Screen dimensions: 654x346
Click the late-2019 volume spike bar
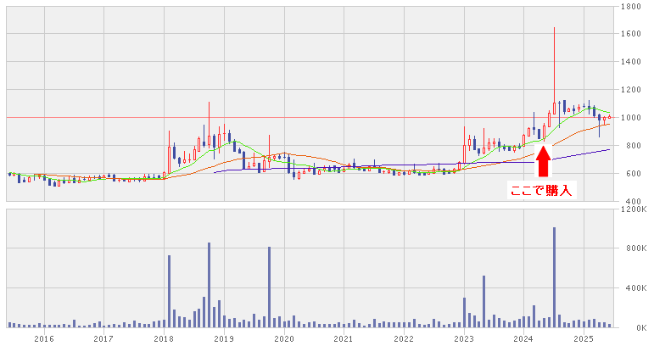[269, 287]
